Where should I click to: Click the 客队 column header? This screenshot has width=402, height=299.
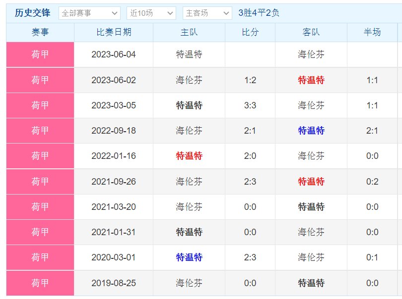tap(311, 32)
